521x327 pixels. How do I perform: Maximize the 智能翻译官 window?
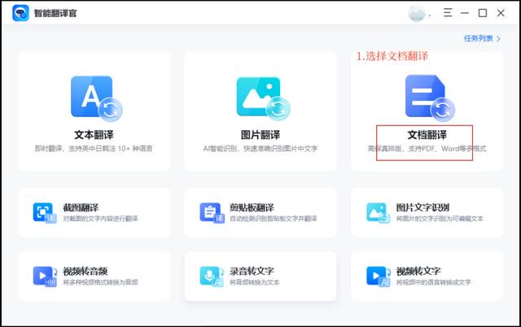pyautogui.click(x=483, y=13)
